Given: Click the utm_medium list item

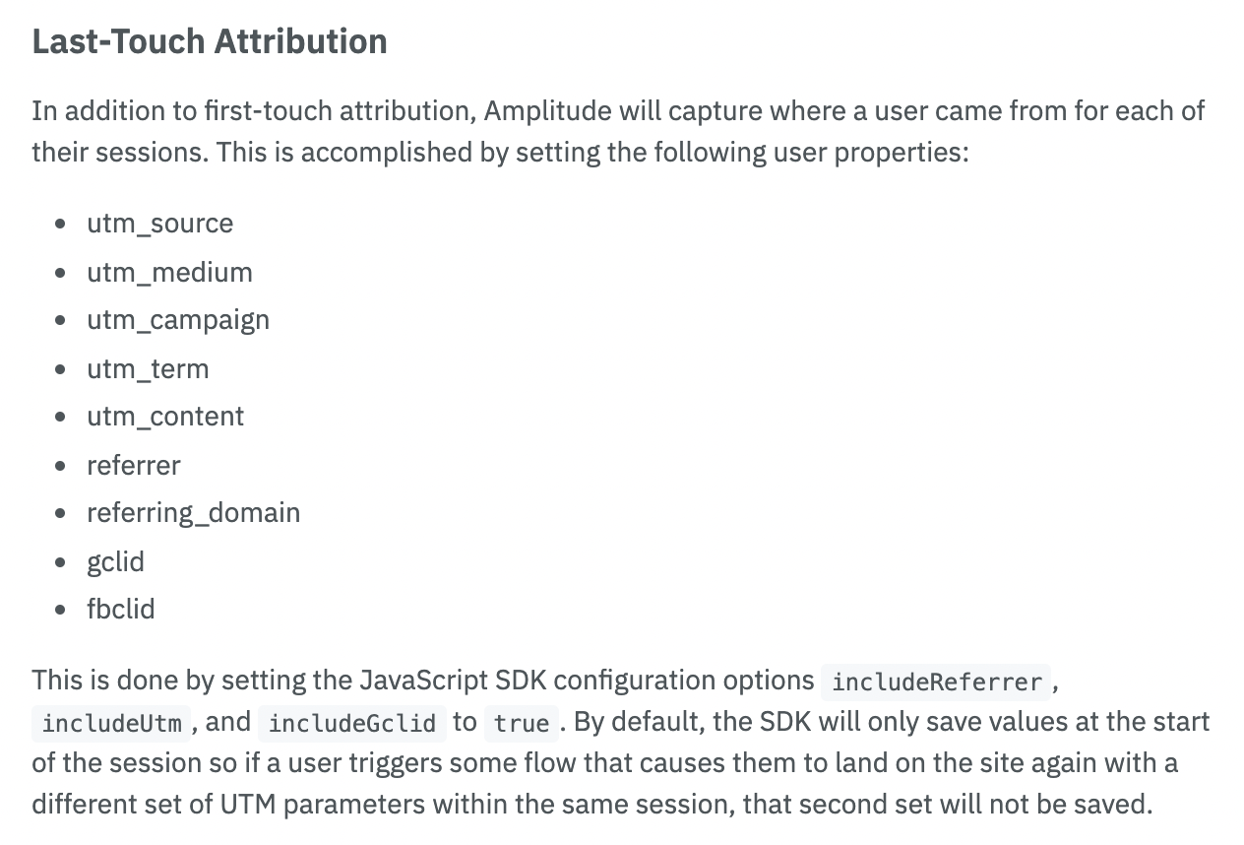Looking at the screenshot, I should click(x=169, y=272).
